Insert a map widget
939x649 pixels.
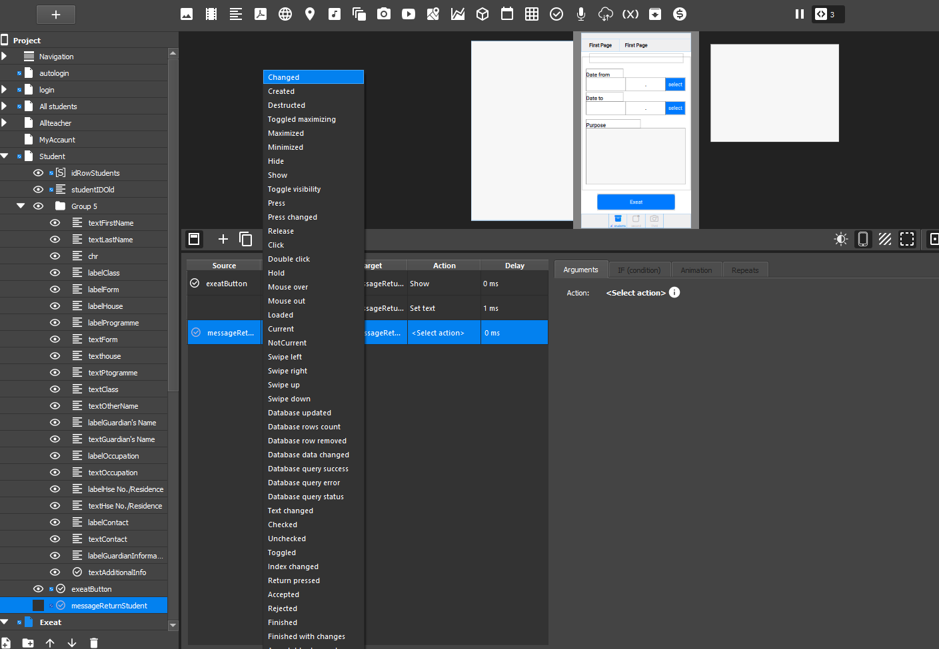(433, 14)
